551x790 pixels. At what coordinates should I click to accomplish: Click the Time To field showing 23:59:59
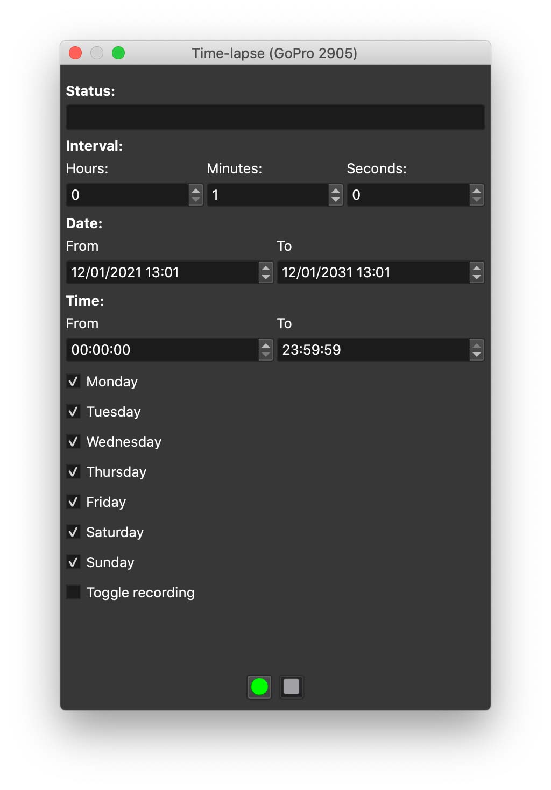[372, 350]
